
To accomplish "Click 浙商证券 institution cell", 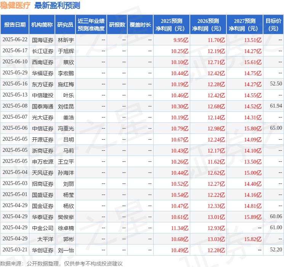I will pyautogui.click(x=43, y=150).
